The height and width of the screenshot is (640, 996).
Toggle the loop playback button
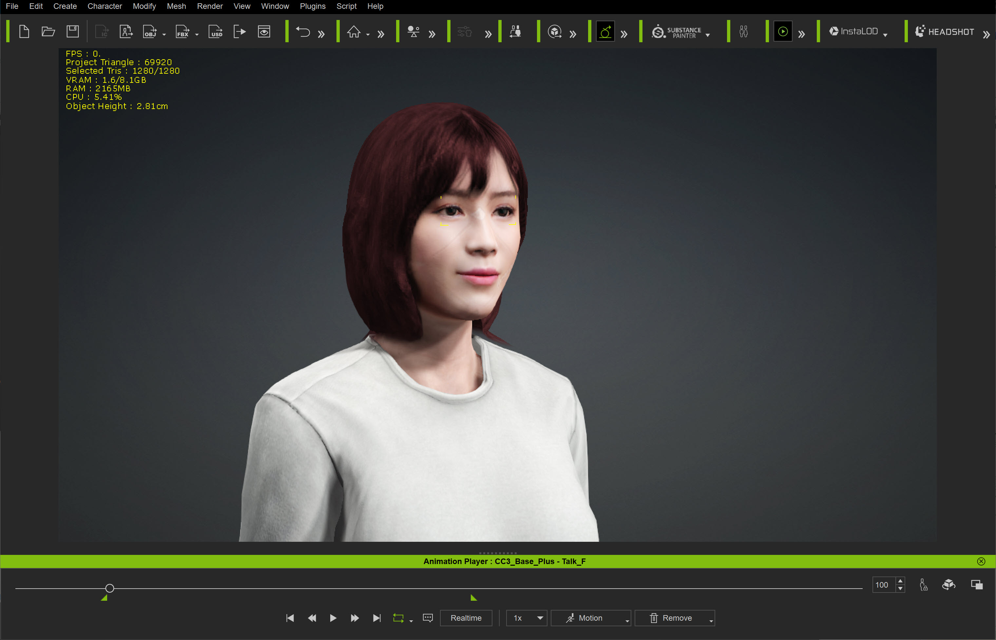[398, 618]
